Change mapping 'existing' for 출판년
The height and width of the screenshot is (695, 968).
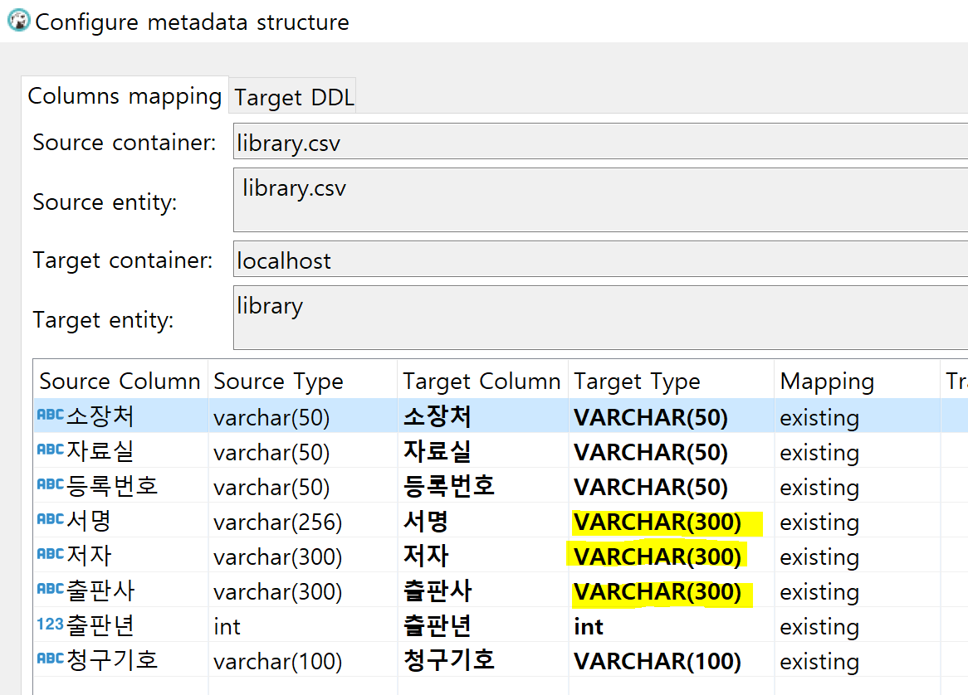pyautogui.click(x=819, y=627)
